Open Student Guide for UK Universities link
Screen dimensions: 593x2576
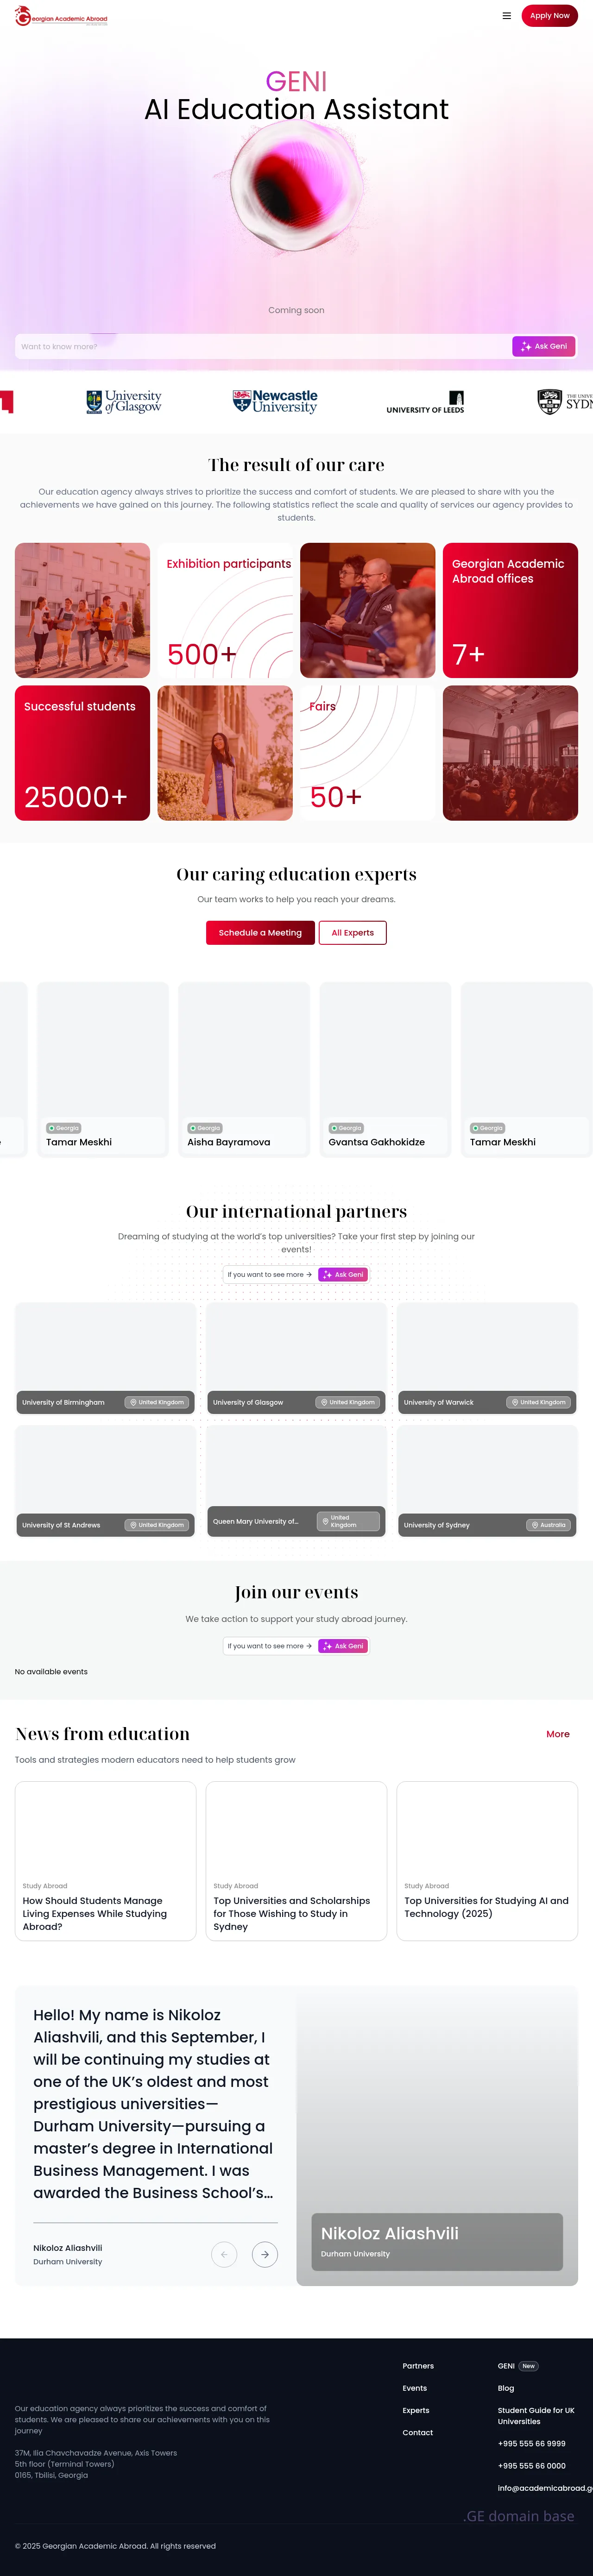536,2416
